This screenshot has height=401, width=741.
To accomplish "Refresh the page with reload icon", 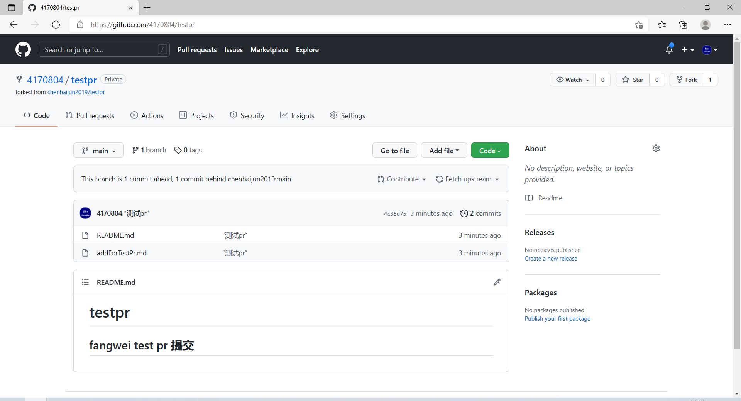I will [x=56, y=25].
